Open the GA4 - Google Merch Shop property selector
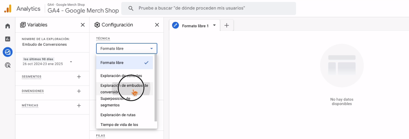Image resolution: width=409 pixels, height=139 pixels. 83,8
